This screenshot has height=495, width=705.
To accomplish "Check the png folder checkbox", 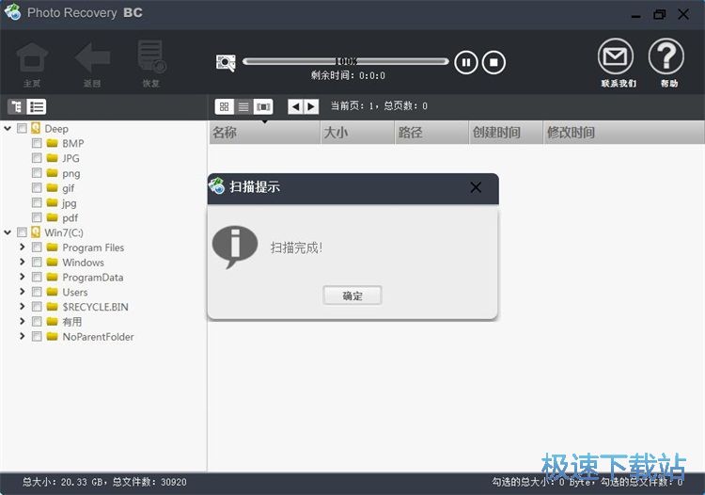I will coord(37,173).
